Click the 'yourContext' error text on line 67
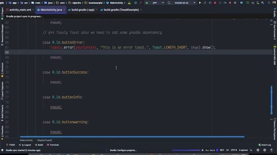277x155 pixels. 86,47
